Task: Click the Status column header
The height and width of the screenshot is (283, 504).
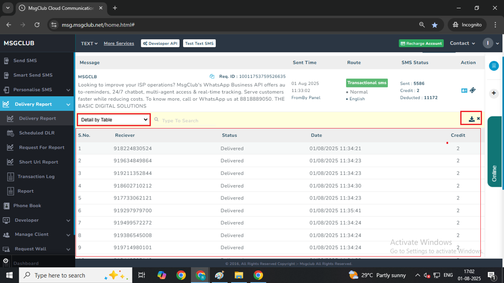Action: point(229,136)
